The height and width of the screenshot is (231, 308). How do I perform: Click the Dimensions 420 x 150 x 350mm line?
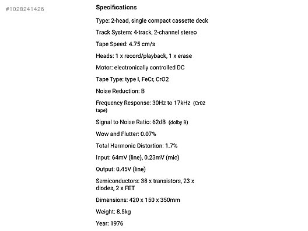click(x=138, y=200)
